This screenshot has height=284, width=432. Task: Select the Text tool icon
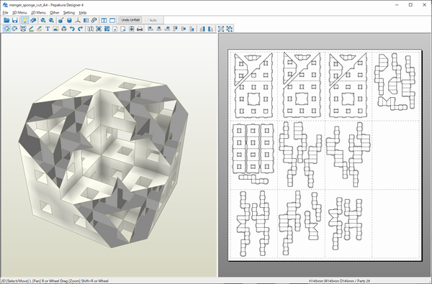coord(48,29)
